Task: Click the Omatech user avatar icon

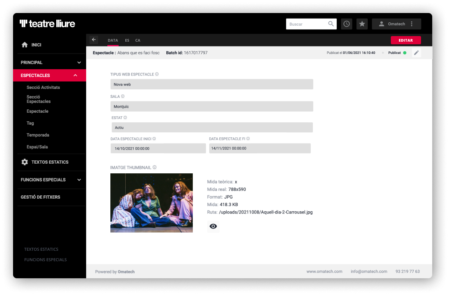Action: pos(382,24)
